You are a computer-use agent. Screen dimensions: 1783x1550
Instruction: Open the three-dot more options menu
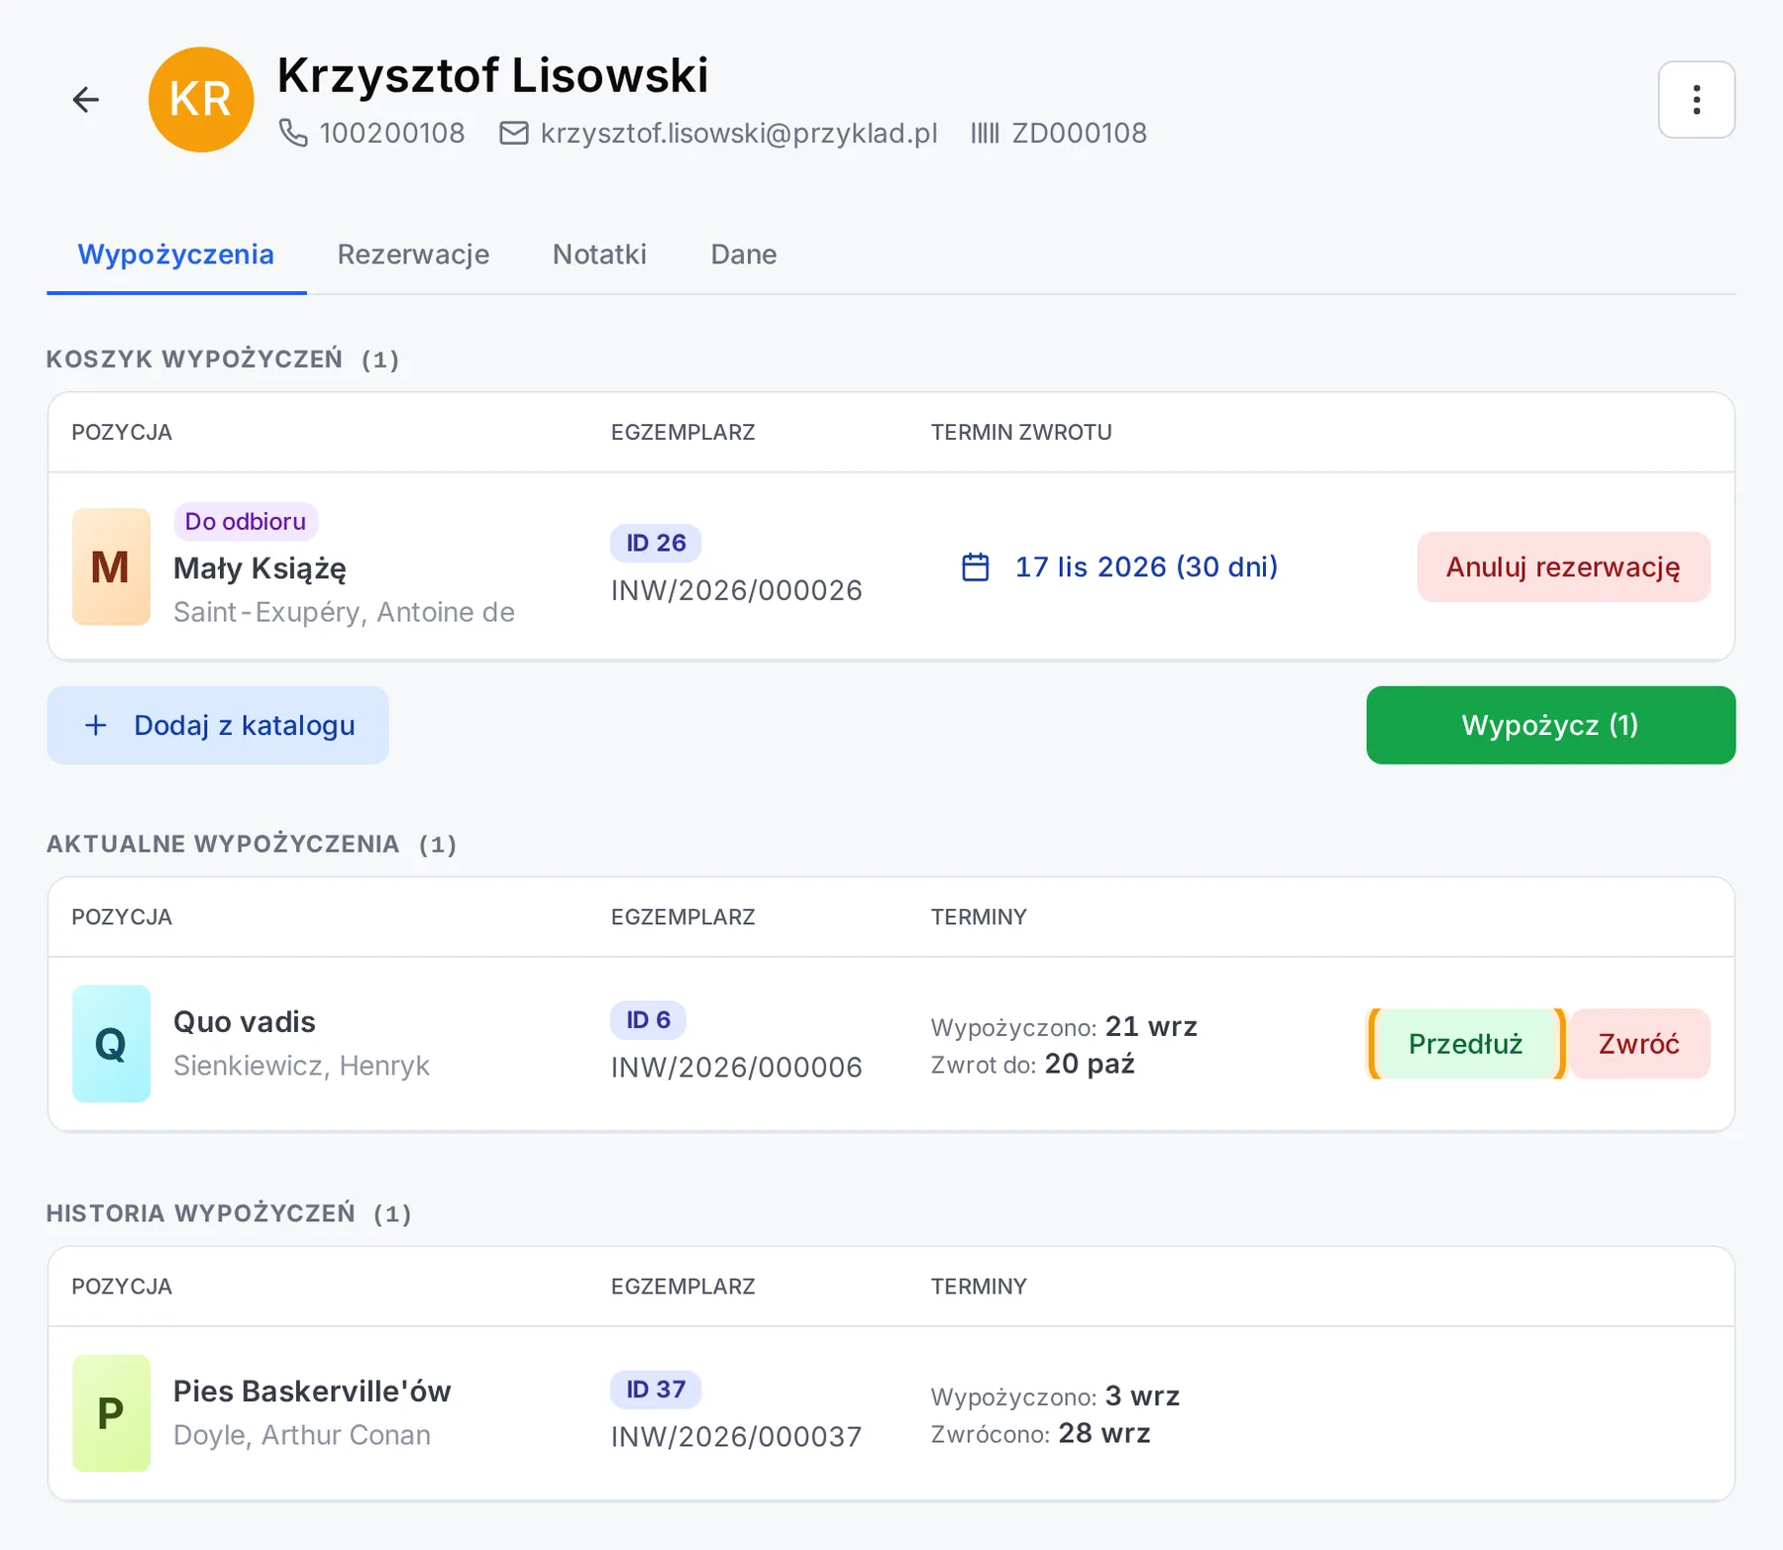click(1696, 99)
